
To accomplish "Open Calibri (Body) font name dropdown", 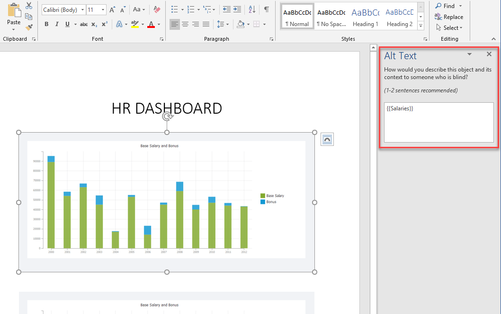I will (x=82, y=10).
